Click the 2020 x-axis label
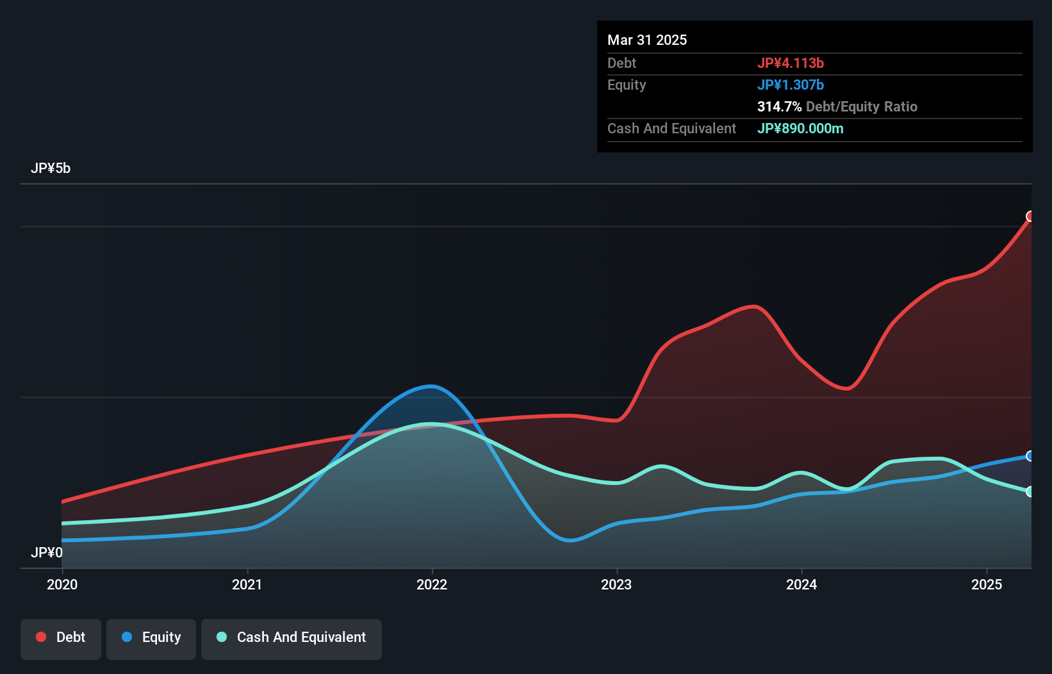The height and width of the screenshot is (674, 1052). [x=62, y=584]
